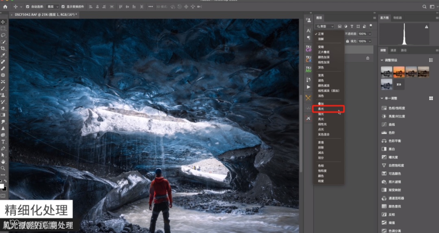439x233 pixels.
Task: Select the Eraser tool
Action: tap(3, 109)
